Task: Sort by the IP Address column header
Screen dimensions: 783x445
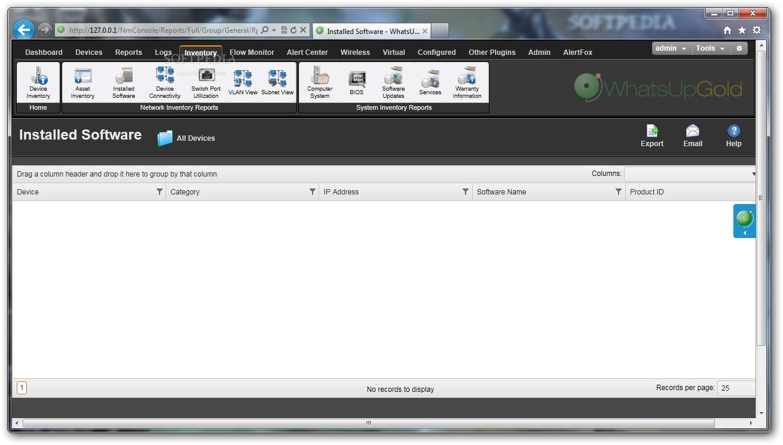Action: click(341, 192)
